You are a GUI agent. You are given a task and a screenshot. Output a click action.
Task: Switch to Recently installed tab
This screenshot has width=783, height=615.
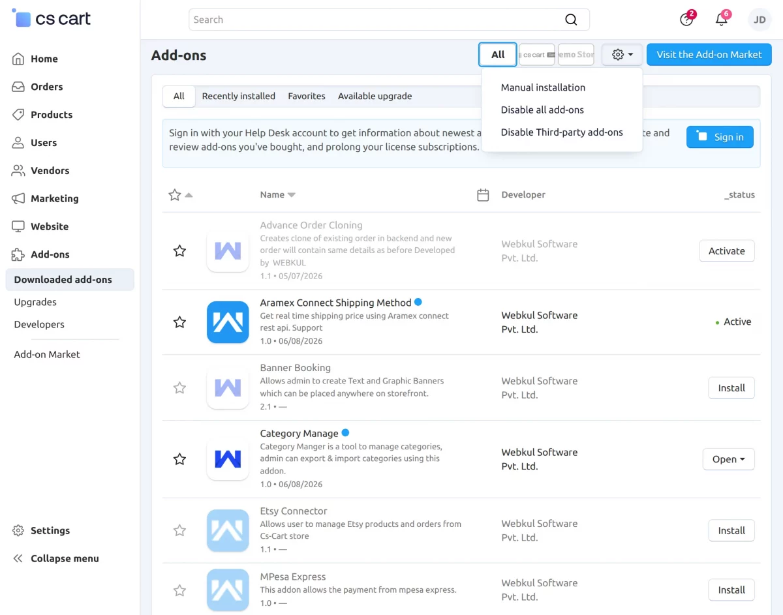[239, 97]
